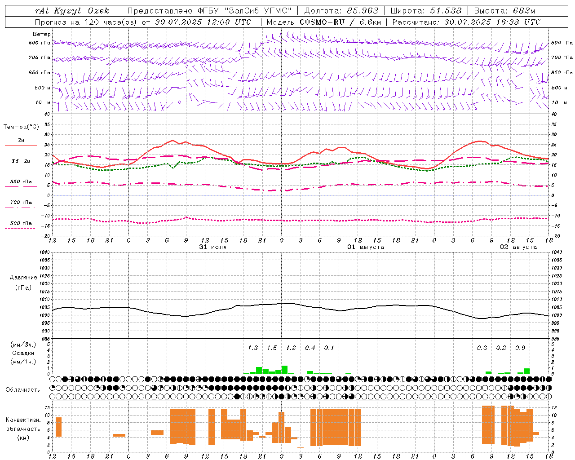Click the dashed line sample under the Td 2м legend
Image resolution: width=575 pixels, height=460 pixels.
pyautogui.click(x=20, y=166)
